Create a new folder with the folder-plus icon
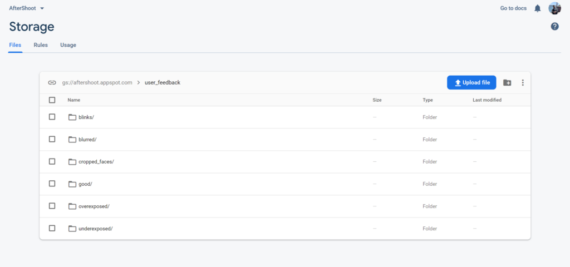This screenshot has width=570, height=267. pos(507,82)
